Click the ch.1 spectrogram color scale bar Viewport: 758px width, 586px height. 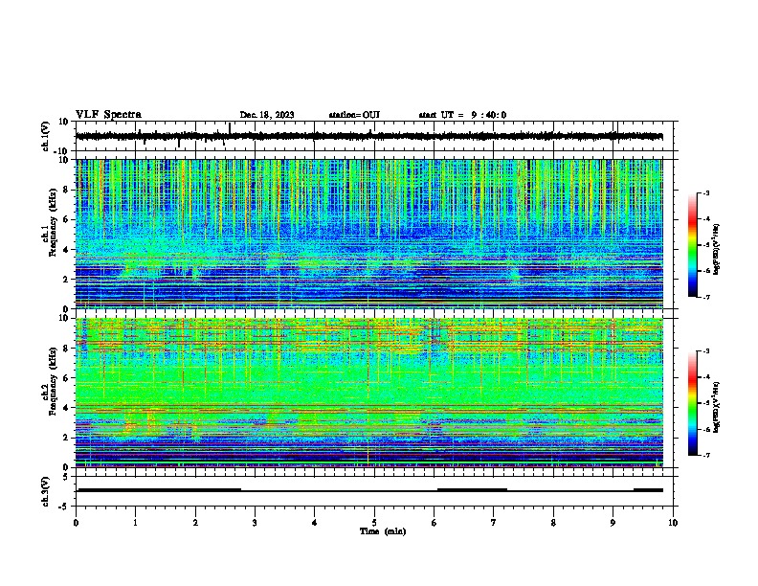pos(693,245)
